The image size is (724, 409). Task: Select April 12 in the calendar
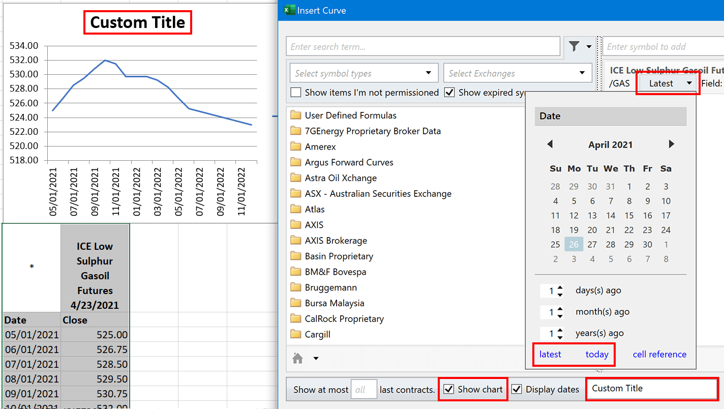pos(574,216)
